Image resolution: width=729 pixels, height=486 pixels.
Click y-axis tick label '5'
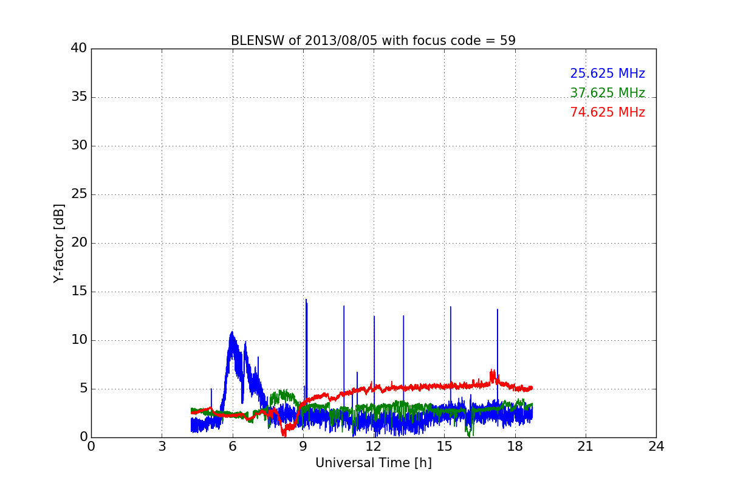coord(83,389)
